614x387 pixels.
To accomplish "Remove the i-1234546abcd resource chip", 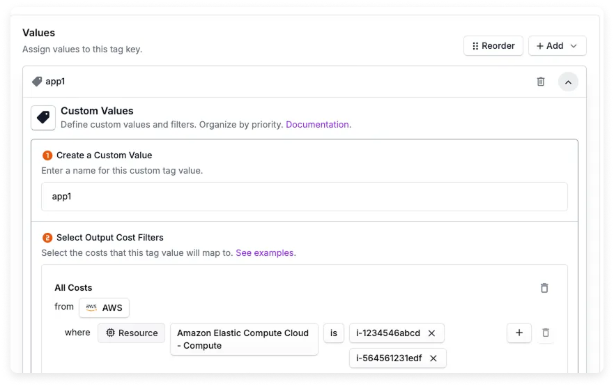I will pyautogui.click(x=431, y=333).
